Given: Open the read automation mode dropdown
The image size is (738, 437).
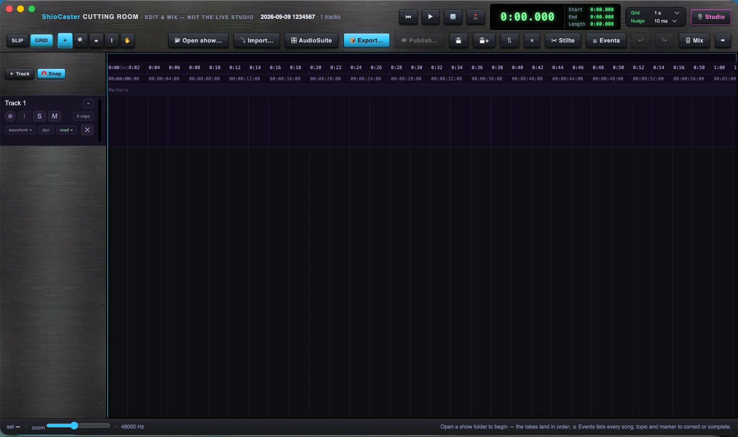Looking at the screenshot, I should tap(66, 130).
